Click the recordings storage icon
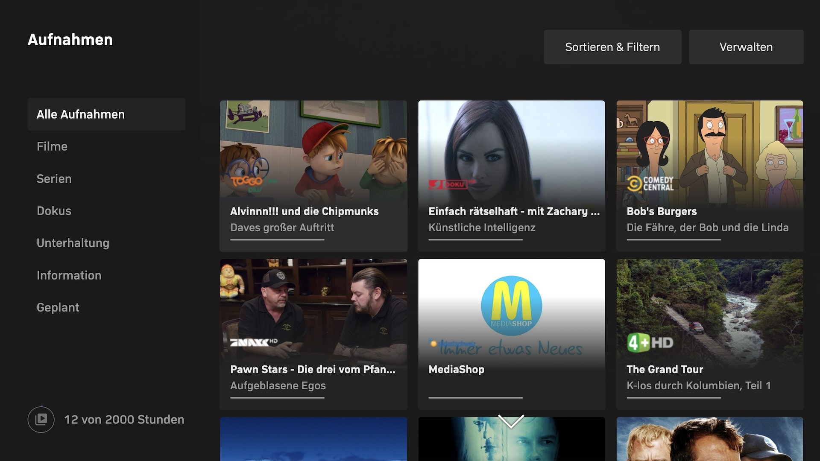Viewport: 820px width, 461px height. pos(41,420)
